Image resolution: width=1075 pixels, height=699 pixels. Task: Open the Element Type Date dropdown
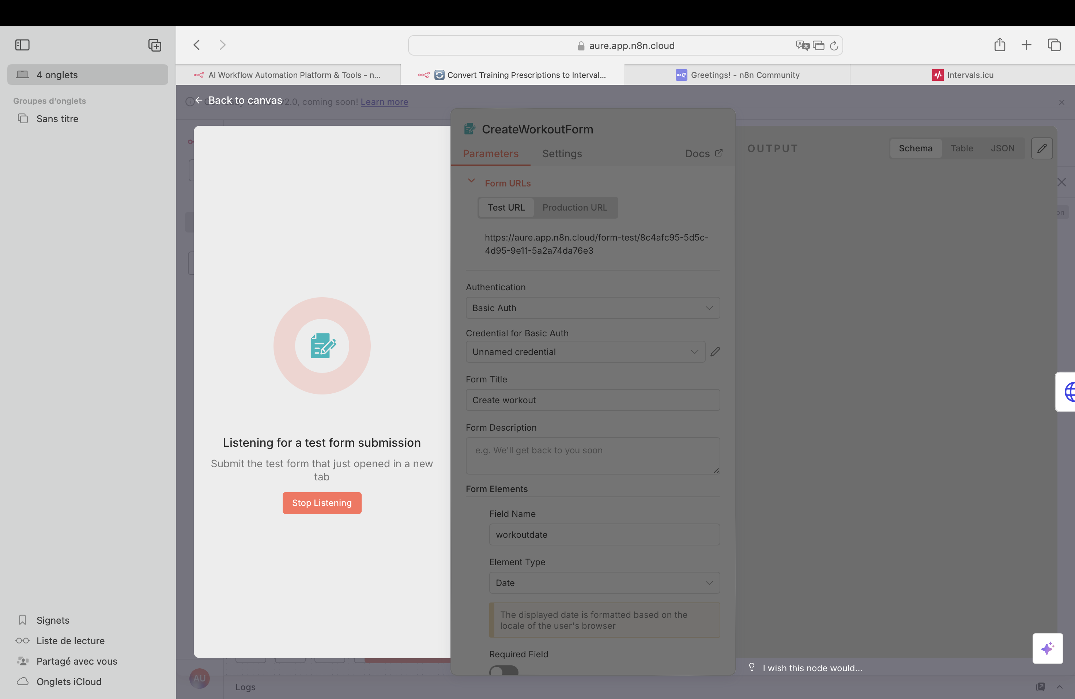tap(604, 583)
